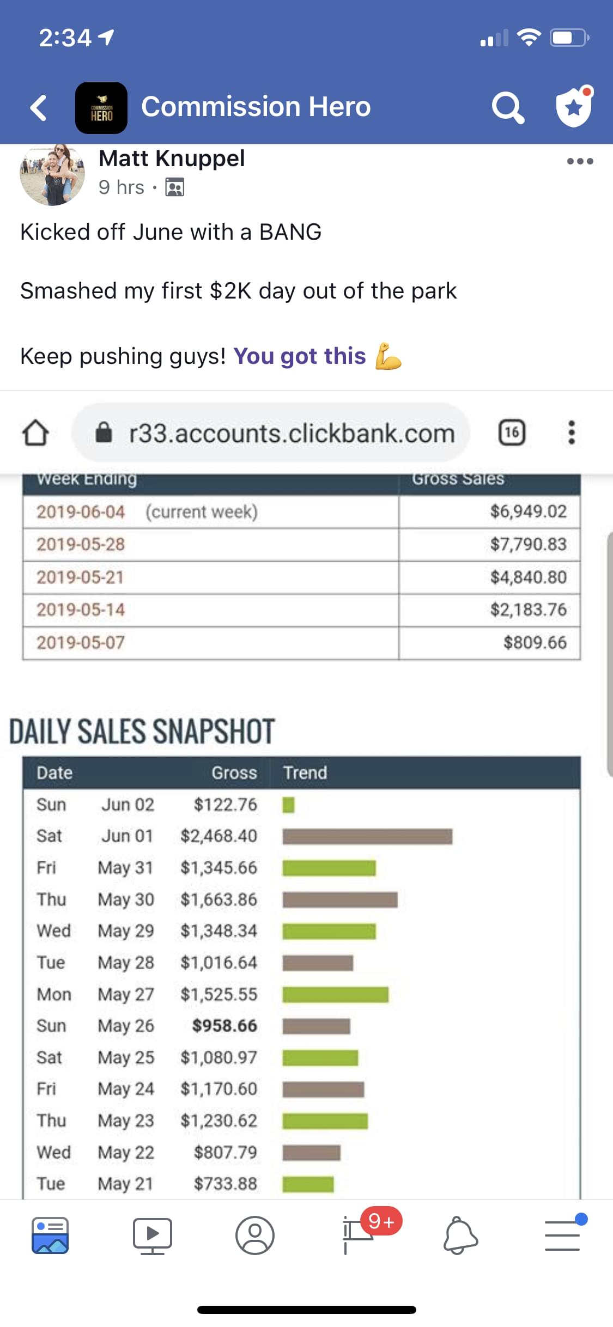Tap the browser home icon
The image size is (613, 1327).
pyautogui.click(x=35, y=433)
